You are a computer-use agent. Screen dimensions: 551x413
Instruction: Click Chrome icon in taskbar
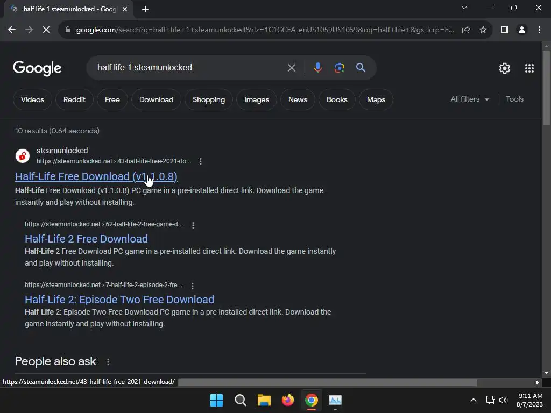312,400
